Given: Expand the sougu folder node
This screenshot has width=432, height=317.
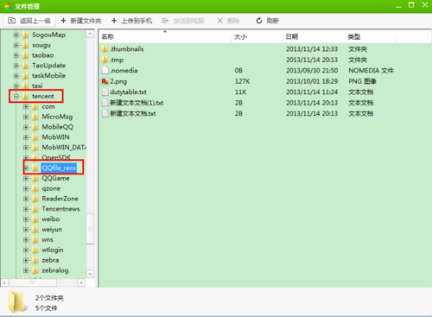Looking at the screenshot, I should coord(16,45).
